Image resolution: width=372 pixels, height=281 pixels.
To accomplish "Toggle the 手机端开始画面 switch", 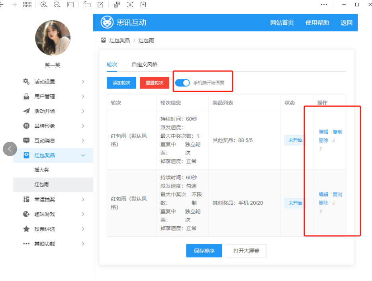I will point(182,83).
